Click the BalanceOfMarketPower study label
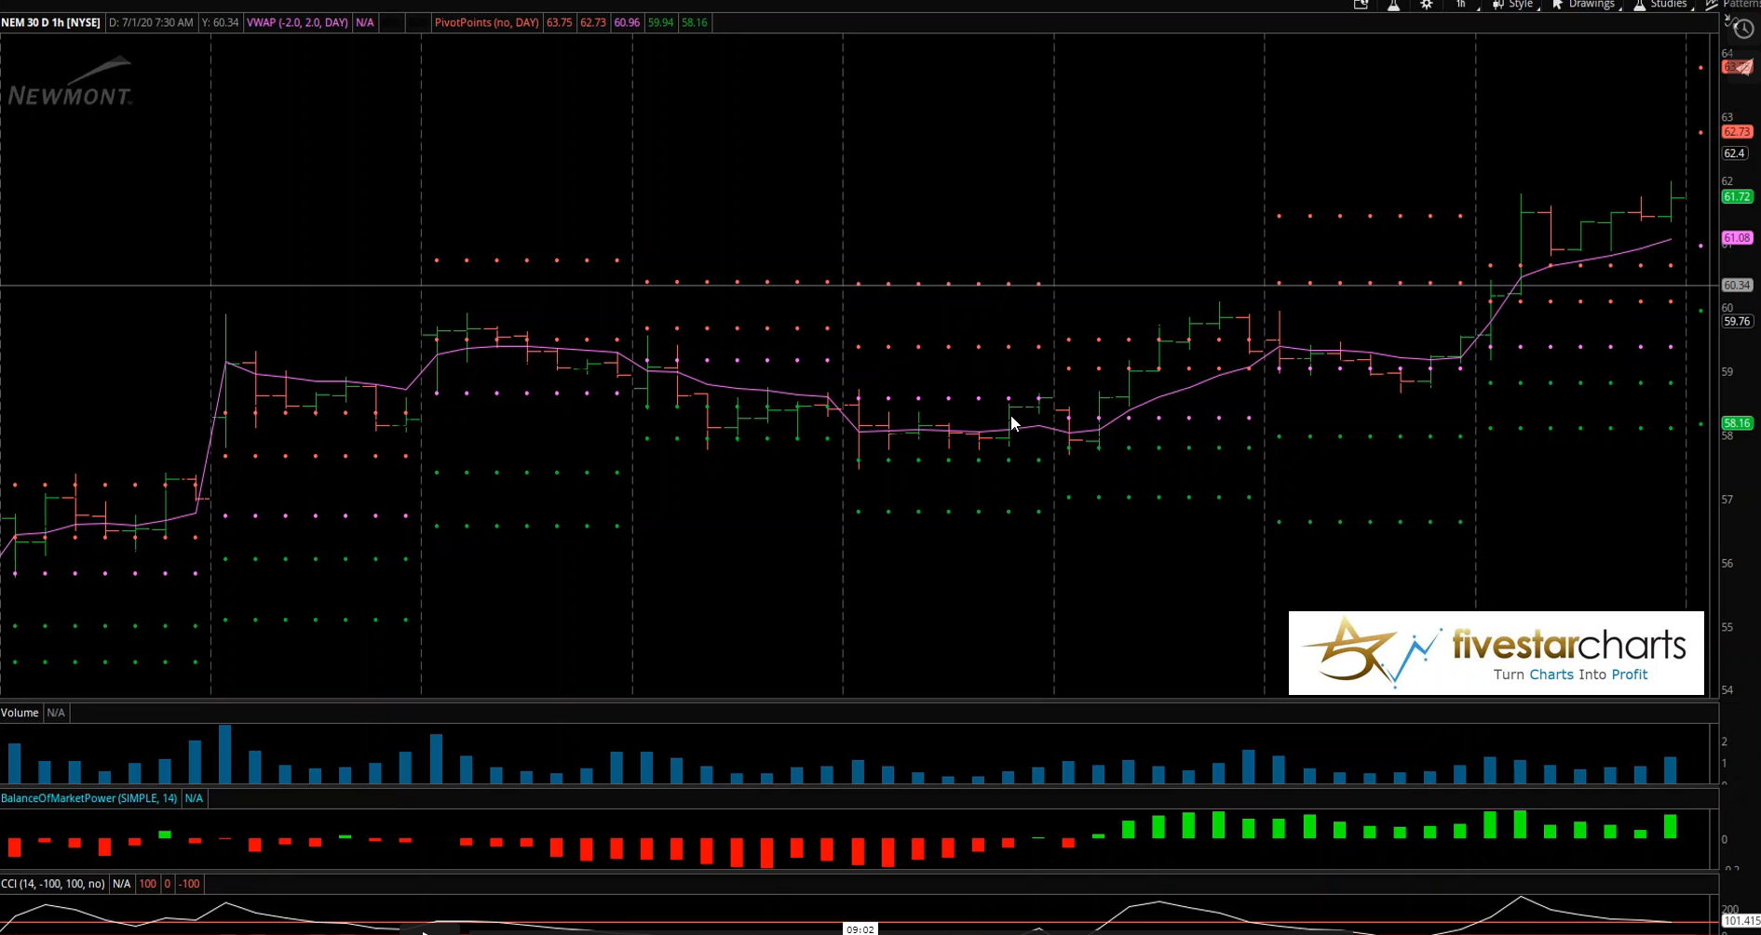 pyautogui.click(x=88, y=798)
